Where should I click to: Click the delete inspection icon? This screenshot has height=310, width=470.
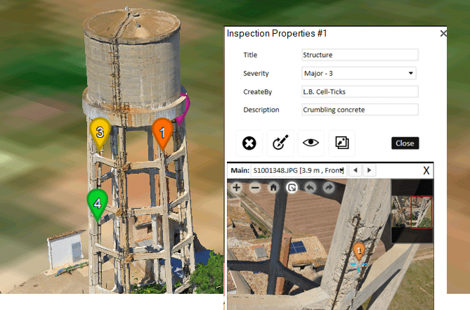point(249,143)
